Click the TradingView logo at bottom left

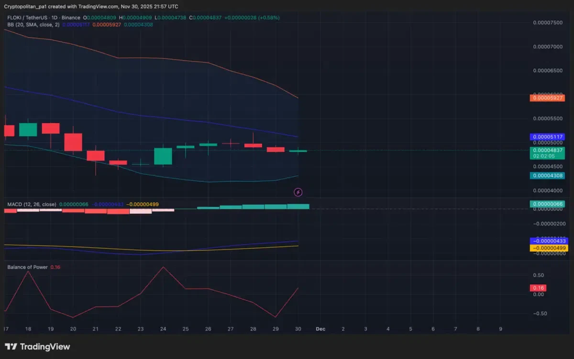coord(37,347)
